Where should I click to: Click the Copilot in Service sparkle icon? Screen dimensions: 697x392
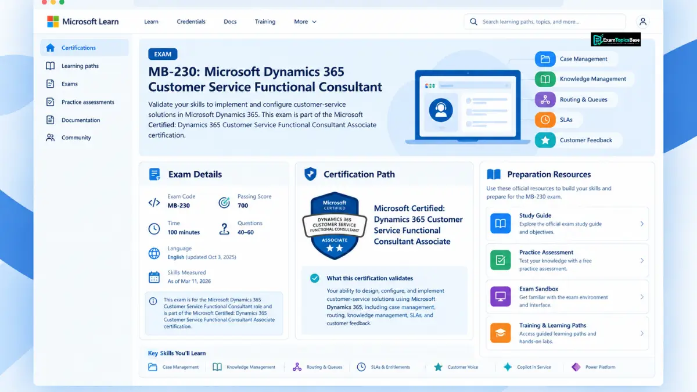[508, 367]
